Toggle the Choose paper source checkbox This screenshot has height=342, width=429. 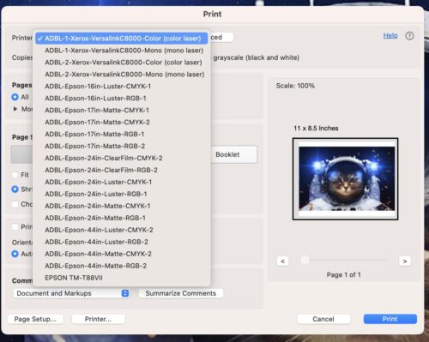coord(15,204)
